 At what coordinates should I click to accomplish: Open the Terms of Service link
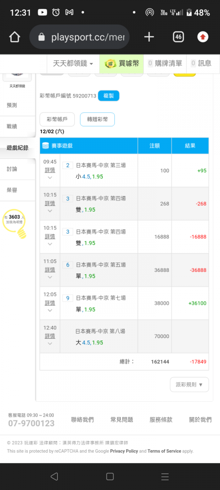[164, 451]
